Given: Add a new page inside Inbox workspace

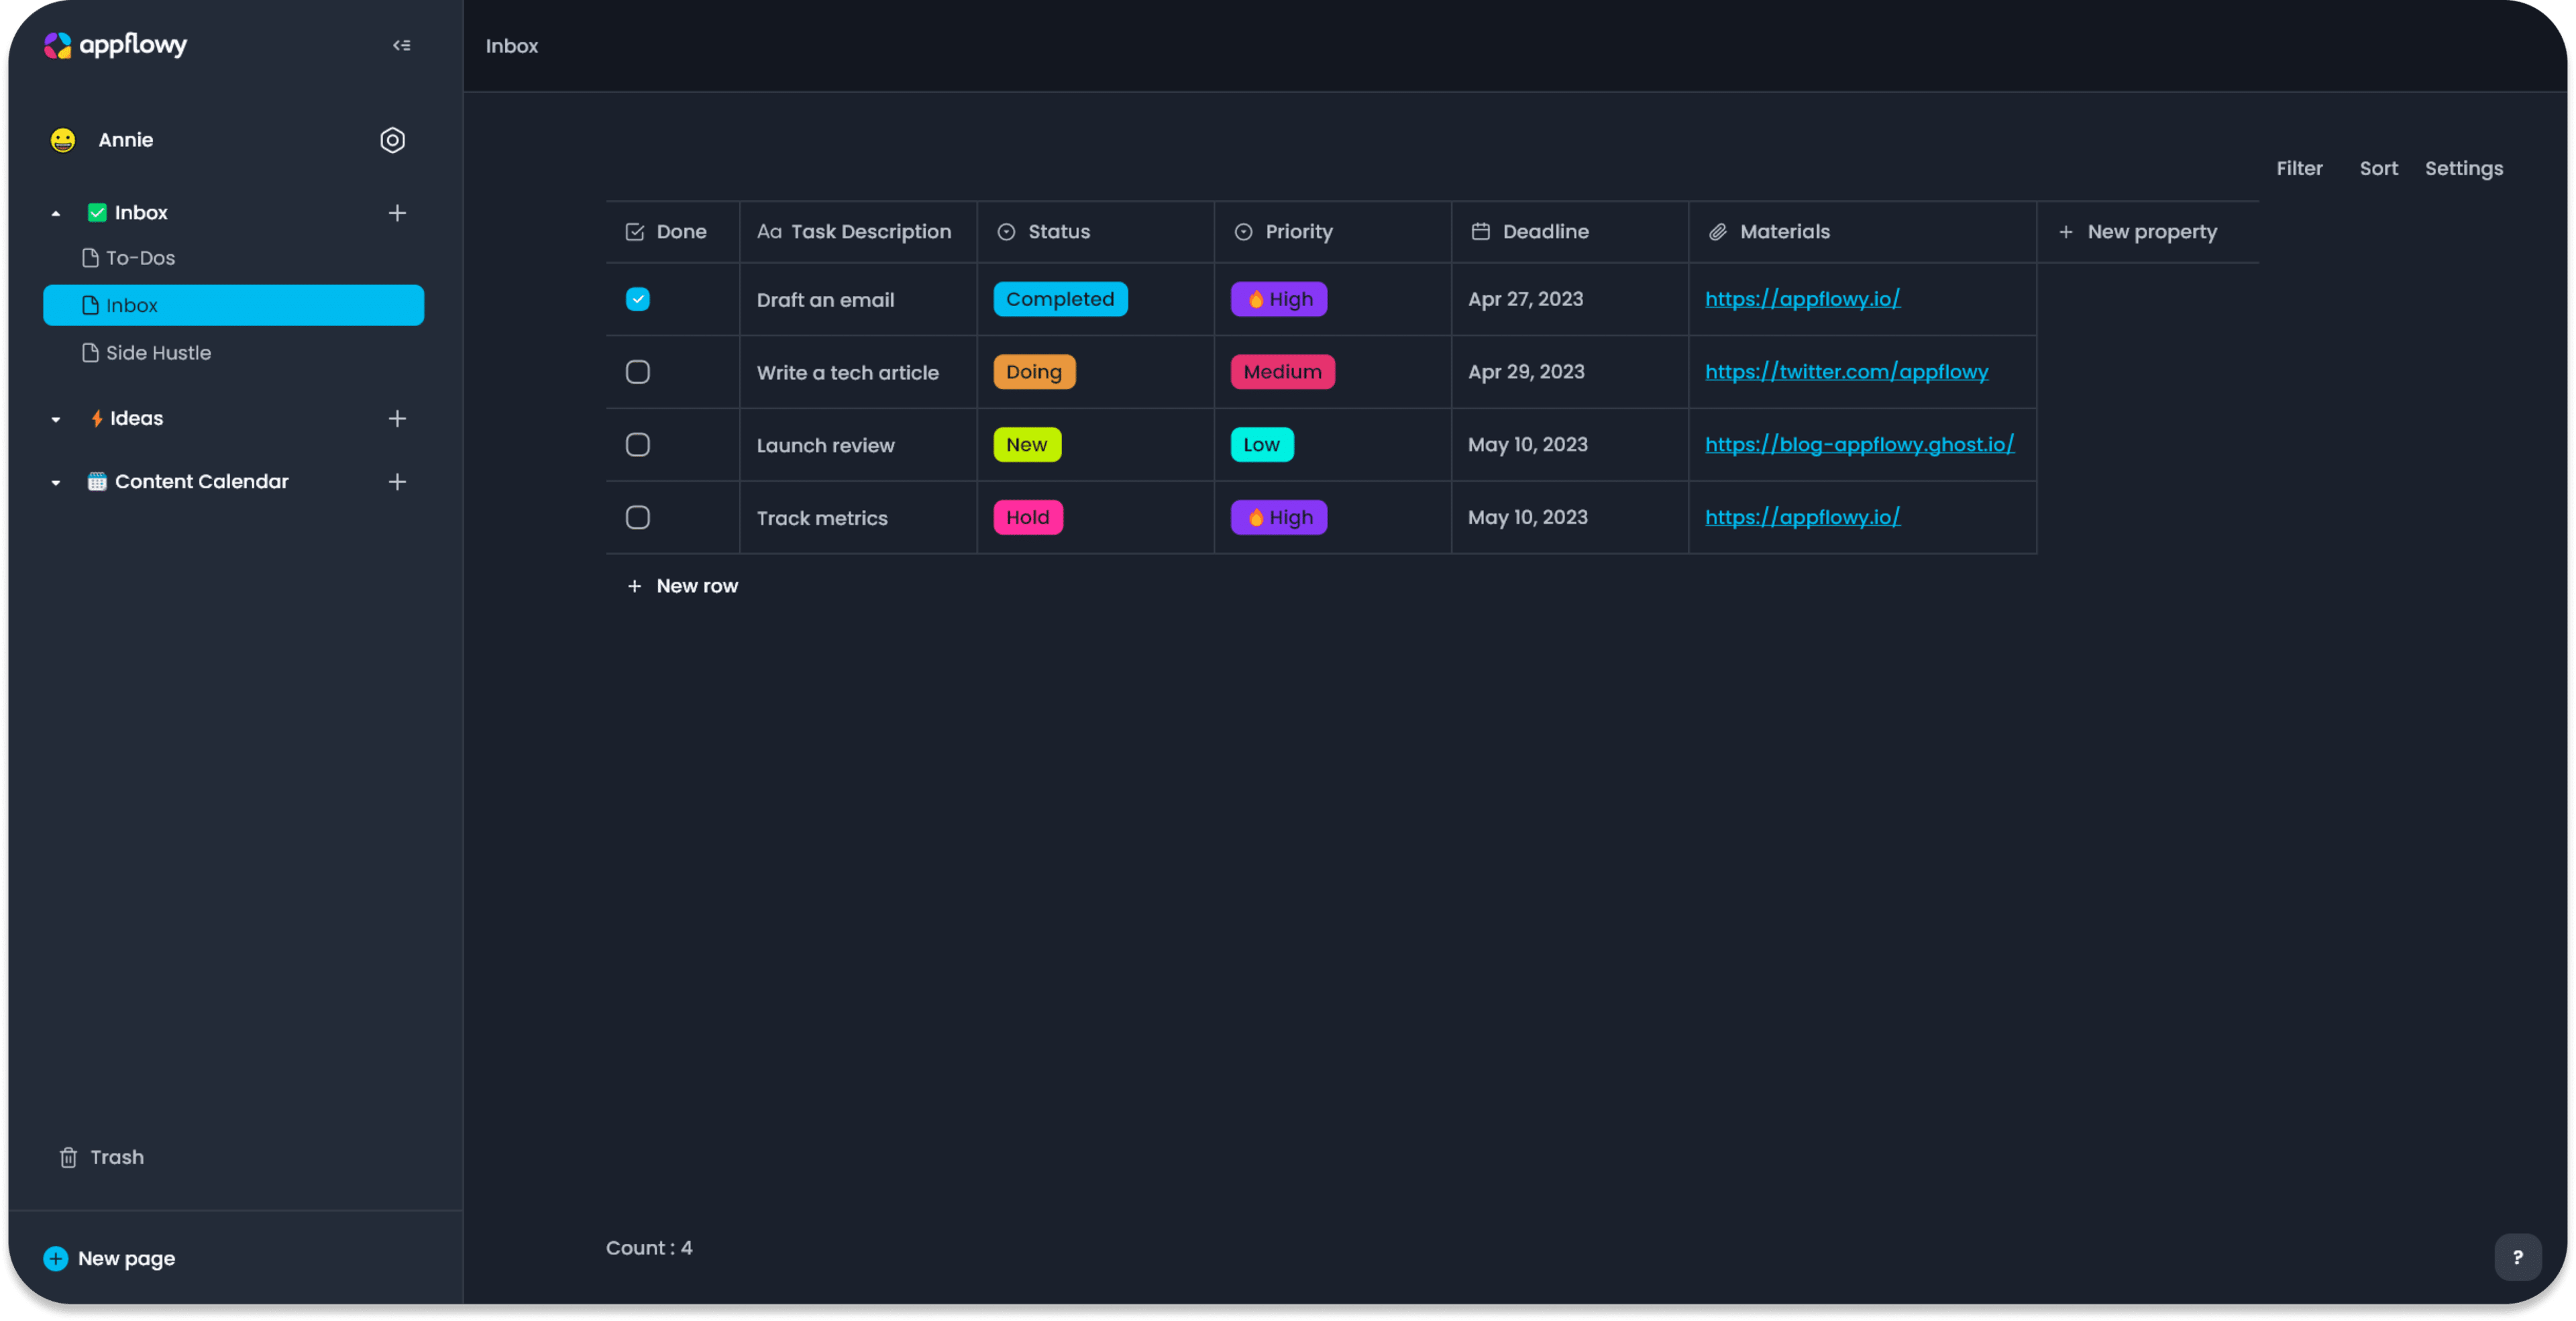Looking at the screenshot, I should (x=397, y=212).
